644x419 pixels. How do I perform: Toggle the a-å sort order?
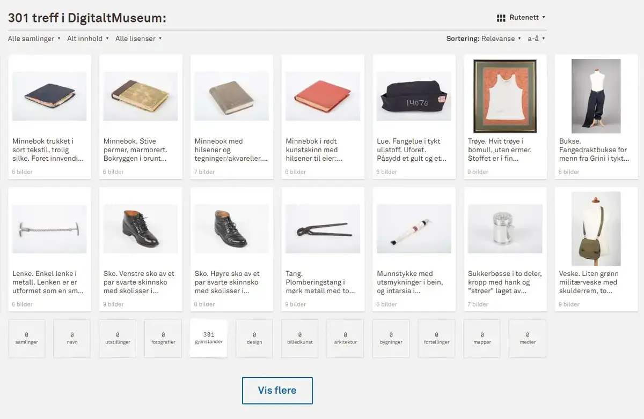pyautogui.click(x=536, y=39)
